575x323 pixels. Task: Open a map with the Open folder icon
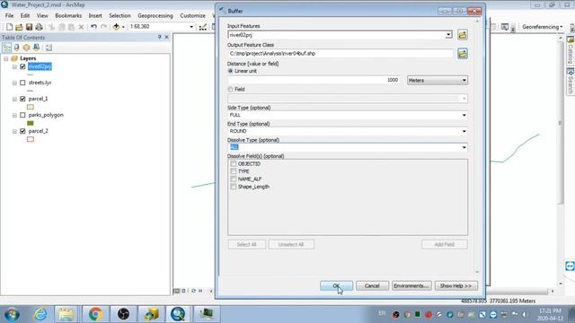coord(19,27)
